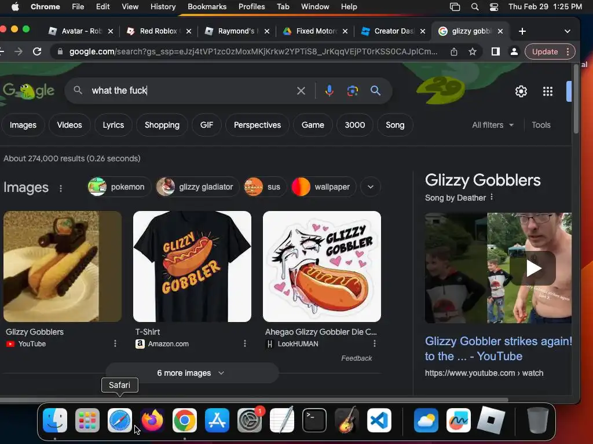Open options next to Song by Deather
The image size is (593, 444).
click(492, 197)
